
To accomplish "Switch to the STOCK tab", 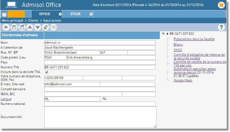I will coord(75,14).
